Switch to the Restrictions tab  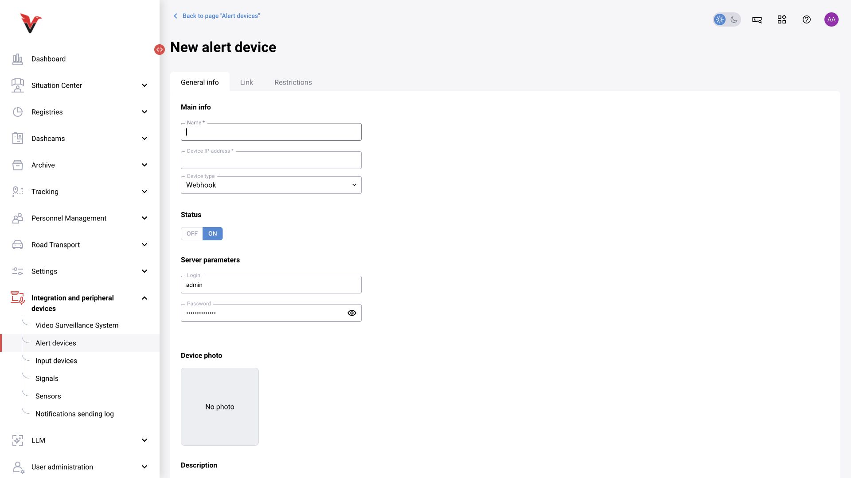click(293, 82)
